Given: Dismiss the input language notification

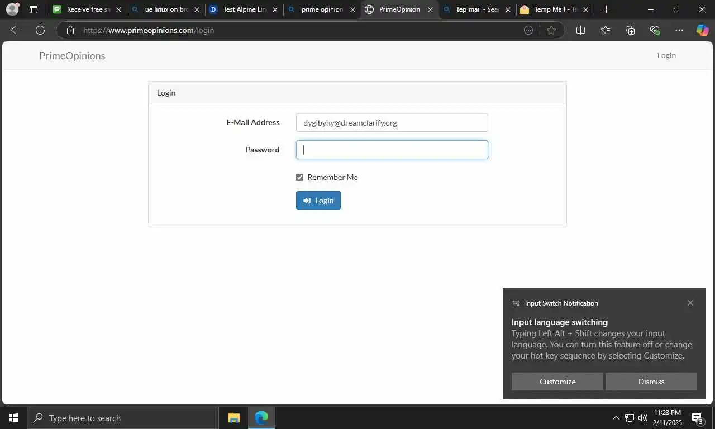Looking at the screenshot, I should tap(651, 382).
